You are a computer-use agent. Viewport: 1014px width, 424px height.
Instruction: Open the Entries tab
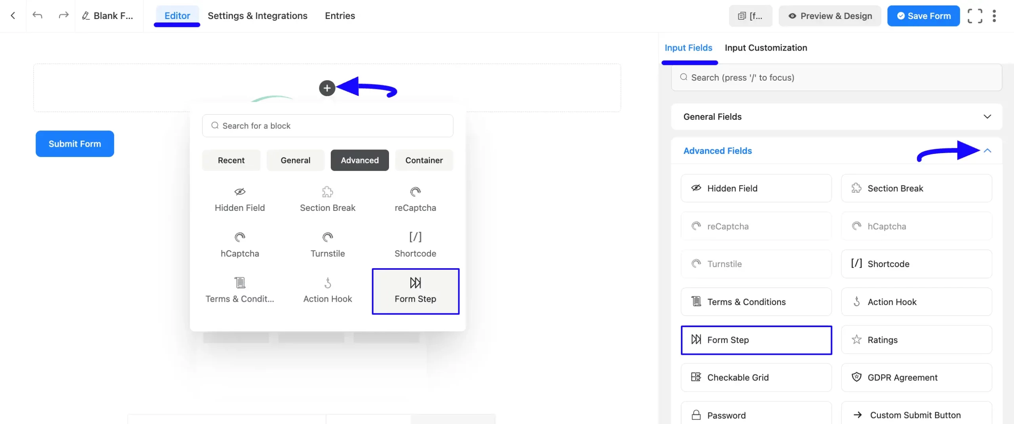point(339,15)
